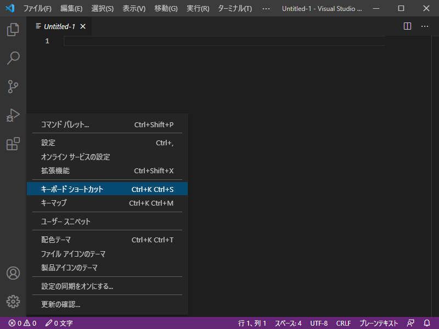
Task: Maximize the VS Code window
Action: coord(401,8)
